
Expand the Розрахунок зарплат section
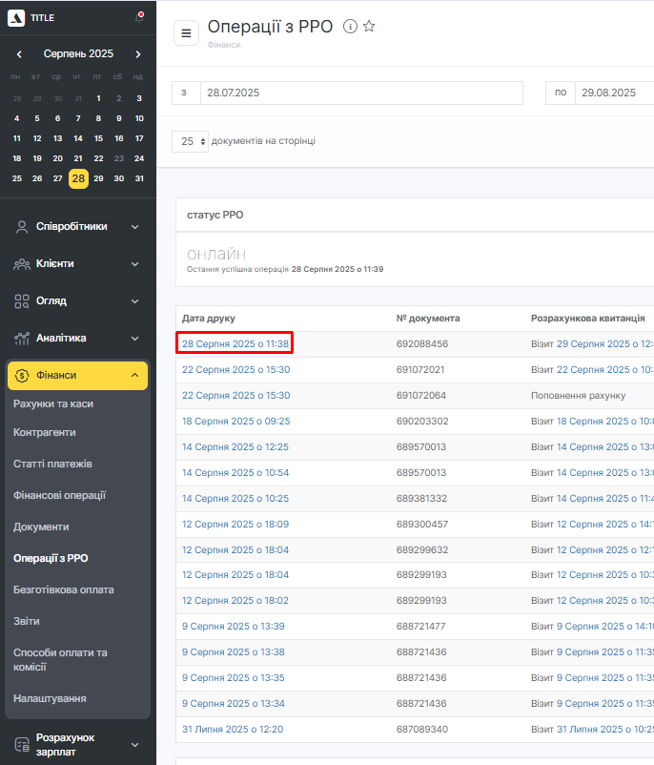134,745
